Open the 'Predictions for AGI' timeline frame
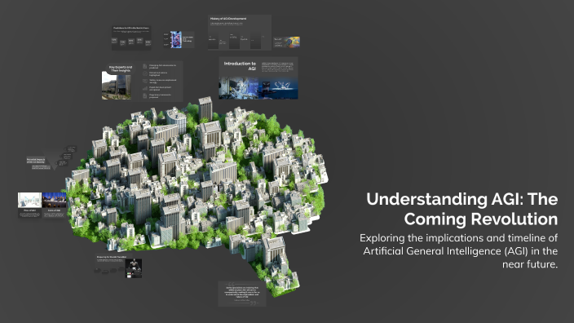This screenshot has width=574, height=323. [x=131, y=38]
